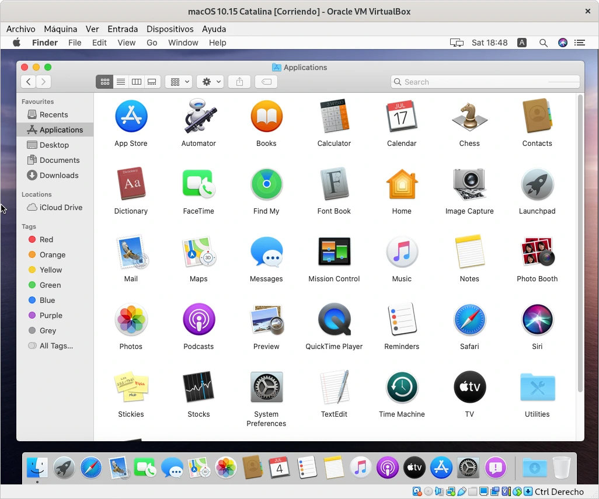Switch to gallery view in Finder toolbar

click(x=152, y=82)
